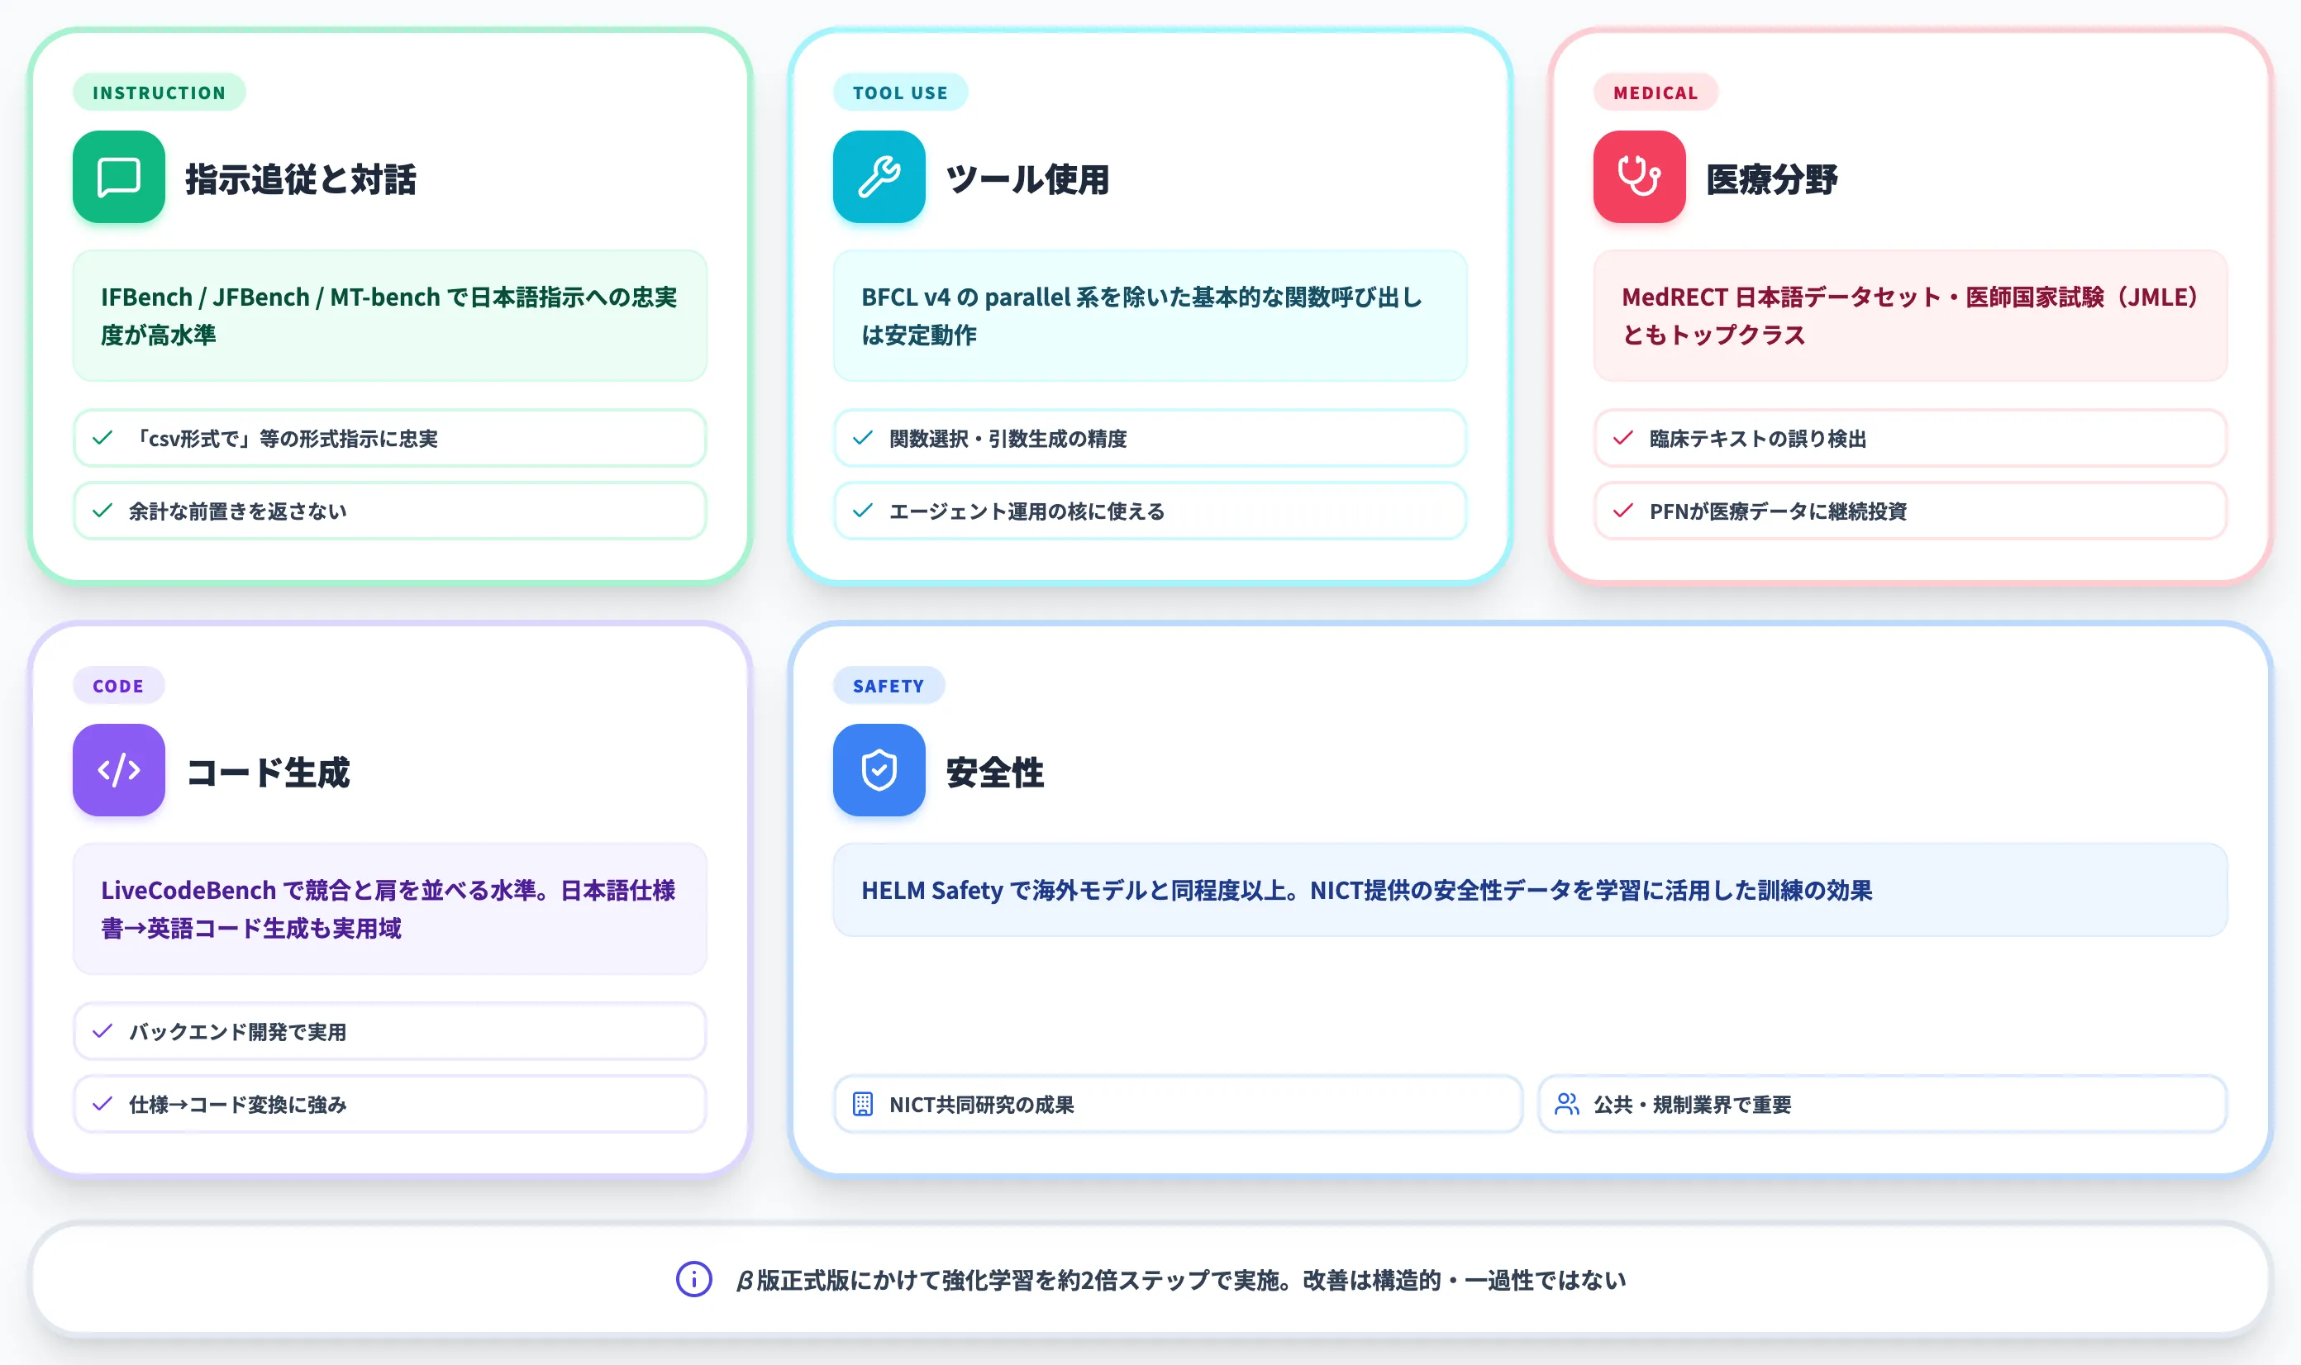Viewport: 2301px width, 1365px height.
Task: Select the TOOL USE tag badge
Action: (900, 92)
